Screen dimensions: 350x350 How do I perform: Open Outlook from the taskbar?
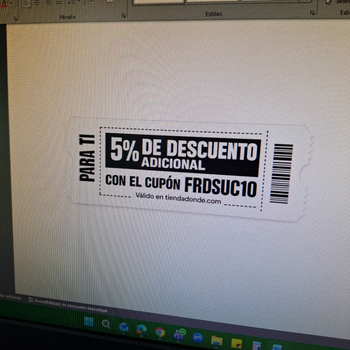(124, 327)
